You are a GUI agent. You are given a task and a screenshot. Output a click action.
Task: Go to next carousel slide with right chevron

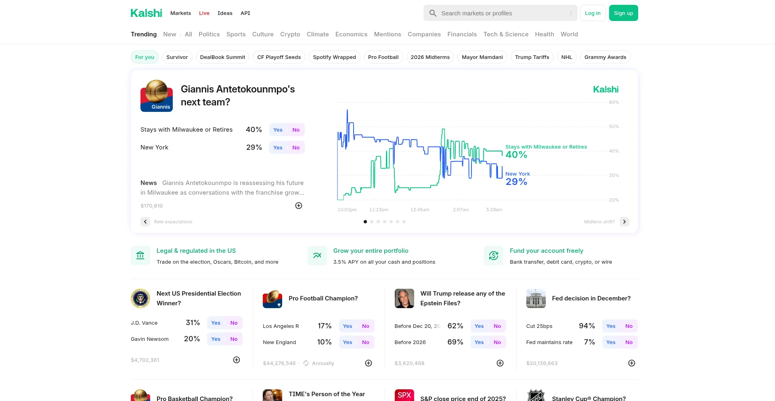coord(624,222)
